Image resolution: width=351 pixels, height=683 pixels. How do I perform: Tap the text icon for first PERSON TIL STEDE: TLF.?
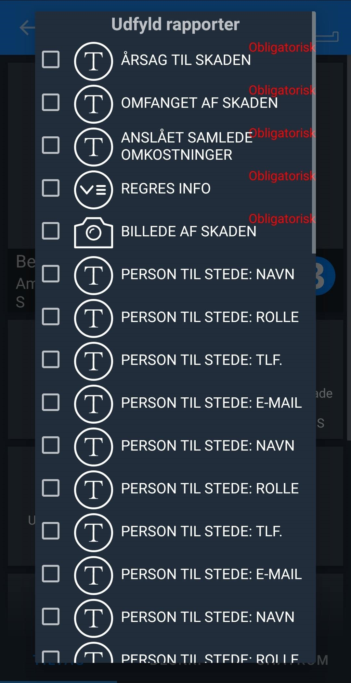tap(94, 361)
